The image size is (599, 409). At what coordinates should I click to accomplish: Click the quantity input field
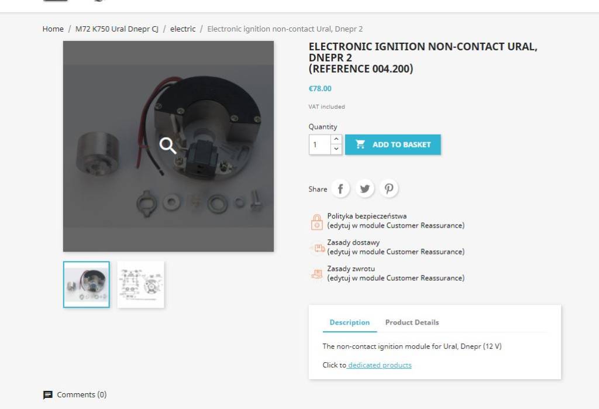point(320,145)
